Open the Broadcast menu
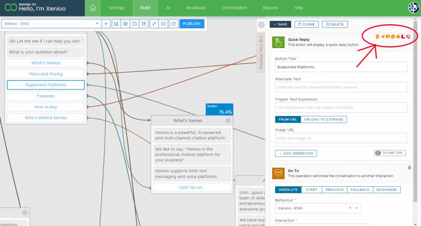The image size is (421, 226). [x=196, y=8]
